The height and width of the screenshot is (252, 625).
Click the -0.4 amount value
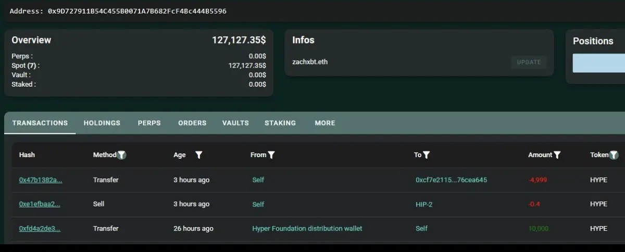point(534,204)
